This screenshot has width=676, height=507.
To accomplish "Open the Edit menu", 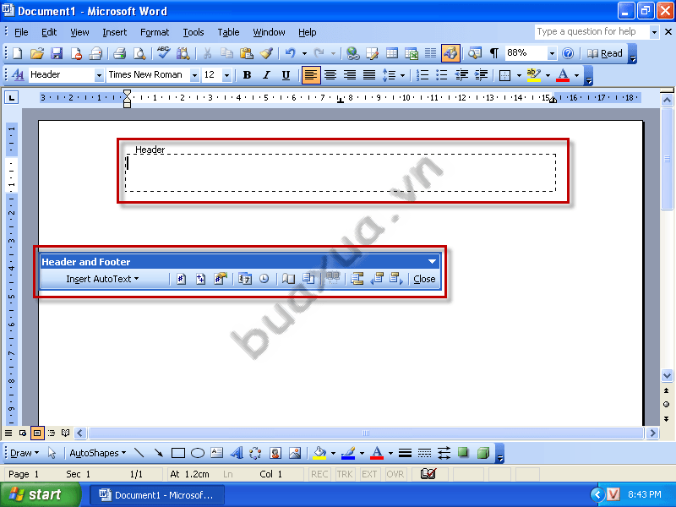I will point(49,32).
